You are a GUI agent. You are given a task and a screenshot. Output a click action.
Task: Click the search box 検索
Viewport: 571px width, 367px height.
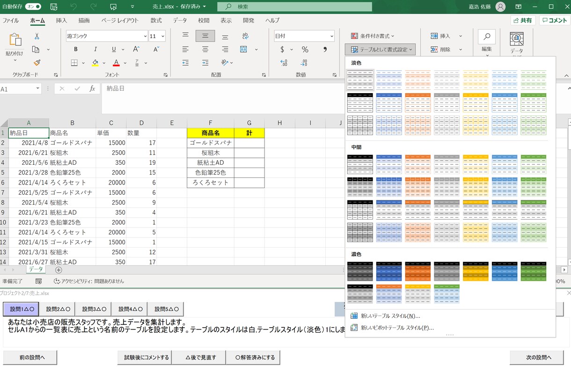coord(295,7)
